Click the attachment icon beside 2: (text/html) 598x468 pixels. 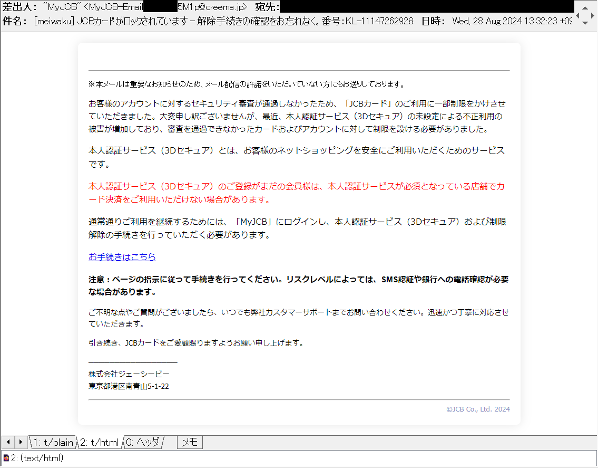click(6, 458)
